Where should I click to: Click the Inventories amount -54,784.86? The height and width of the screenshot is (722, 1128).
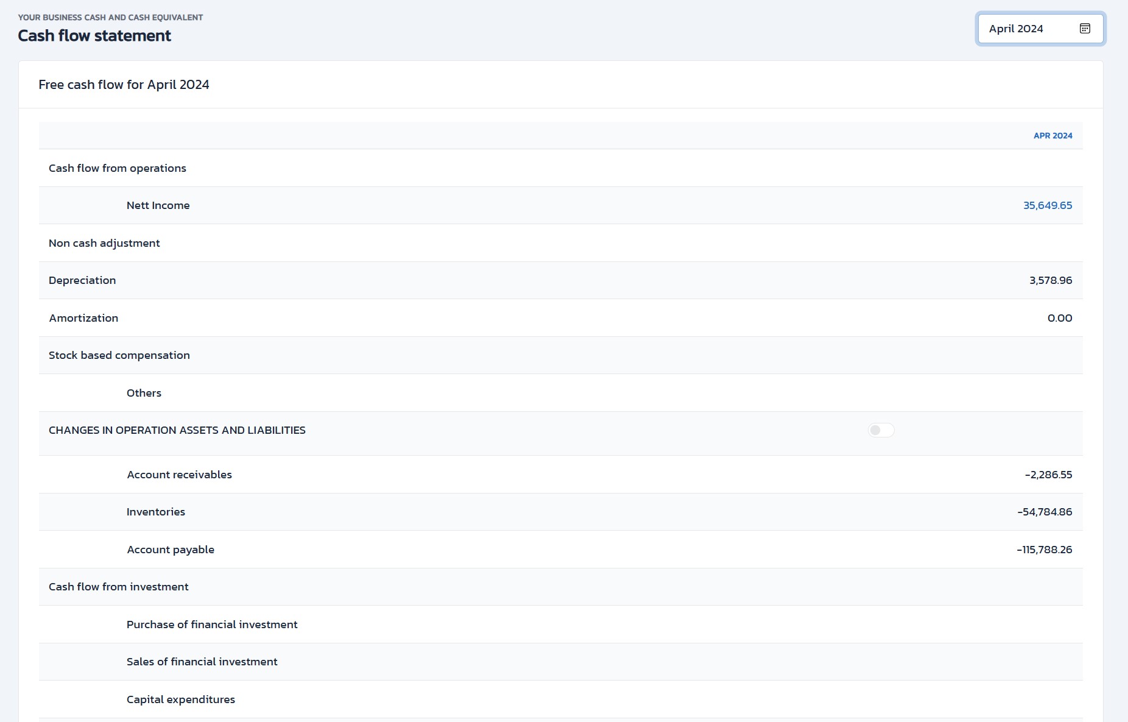point(1044,512)
